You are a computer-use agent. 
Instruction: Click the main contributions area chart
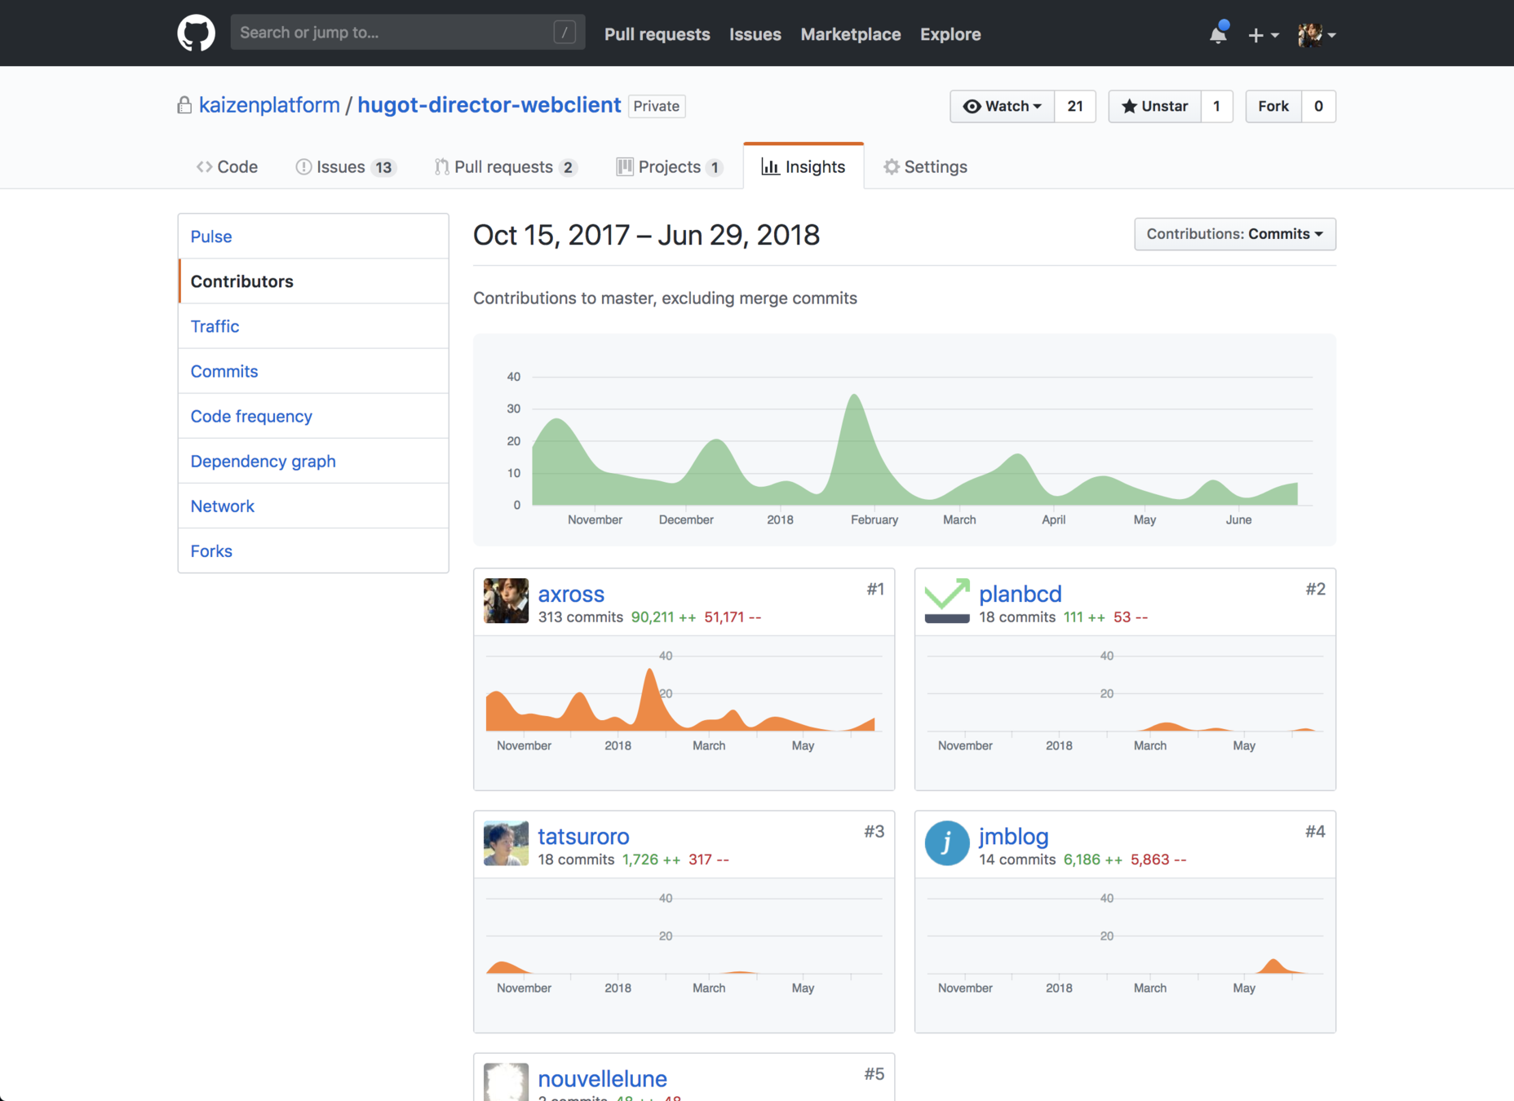pos(905,440)
